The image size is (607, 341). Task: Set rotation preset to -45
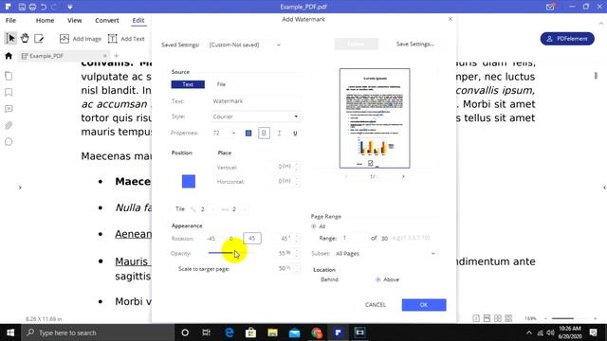(211, 239)
